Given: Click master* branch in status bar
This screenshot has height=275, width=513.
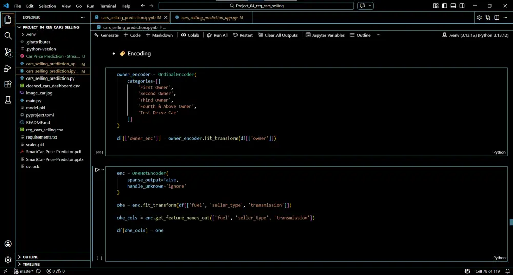Looking at the screenshot, I should pyautogui.click(x=24, y=271).
